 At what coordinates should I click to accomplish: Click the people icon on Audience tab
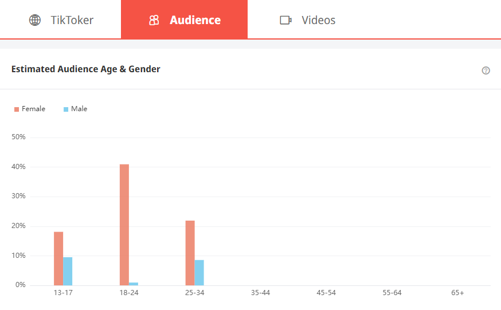[154, 21]
